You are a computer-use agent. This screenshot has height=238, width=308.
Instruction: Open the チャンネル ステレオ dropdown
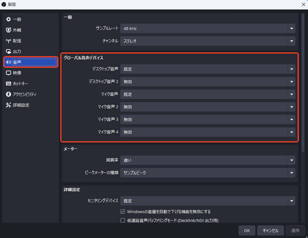[208, 41]
